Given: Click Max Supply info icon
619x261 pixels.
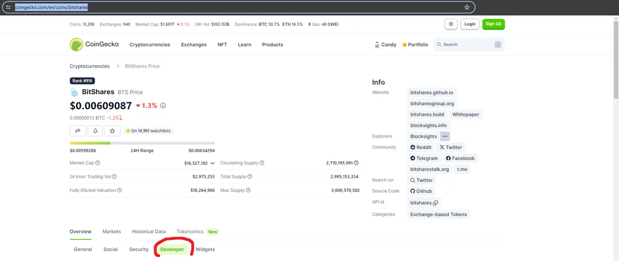Looking at the screenshot, I should [249, 190].
